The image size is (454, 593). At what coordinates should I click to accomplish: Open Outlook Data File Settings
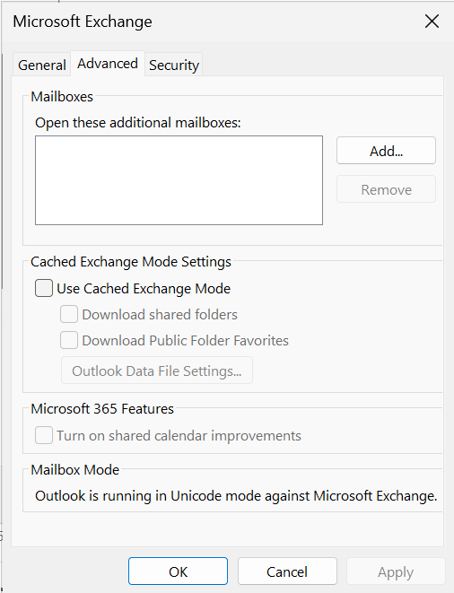pos(157,371)
